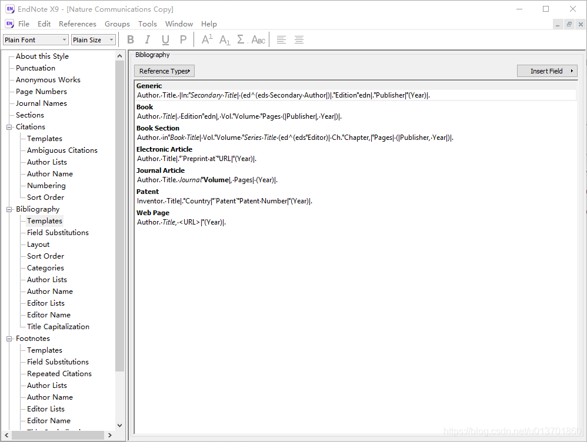Select Author Name under Citations
The height and width of the screenshot is (442, 587).
(50, 173)
